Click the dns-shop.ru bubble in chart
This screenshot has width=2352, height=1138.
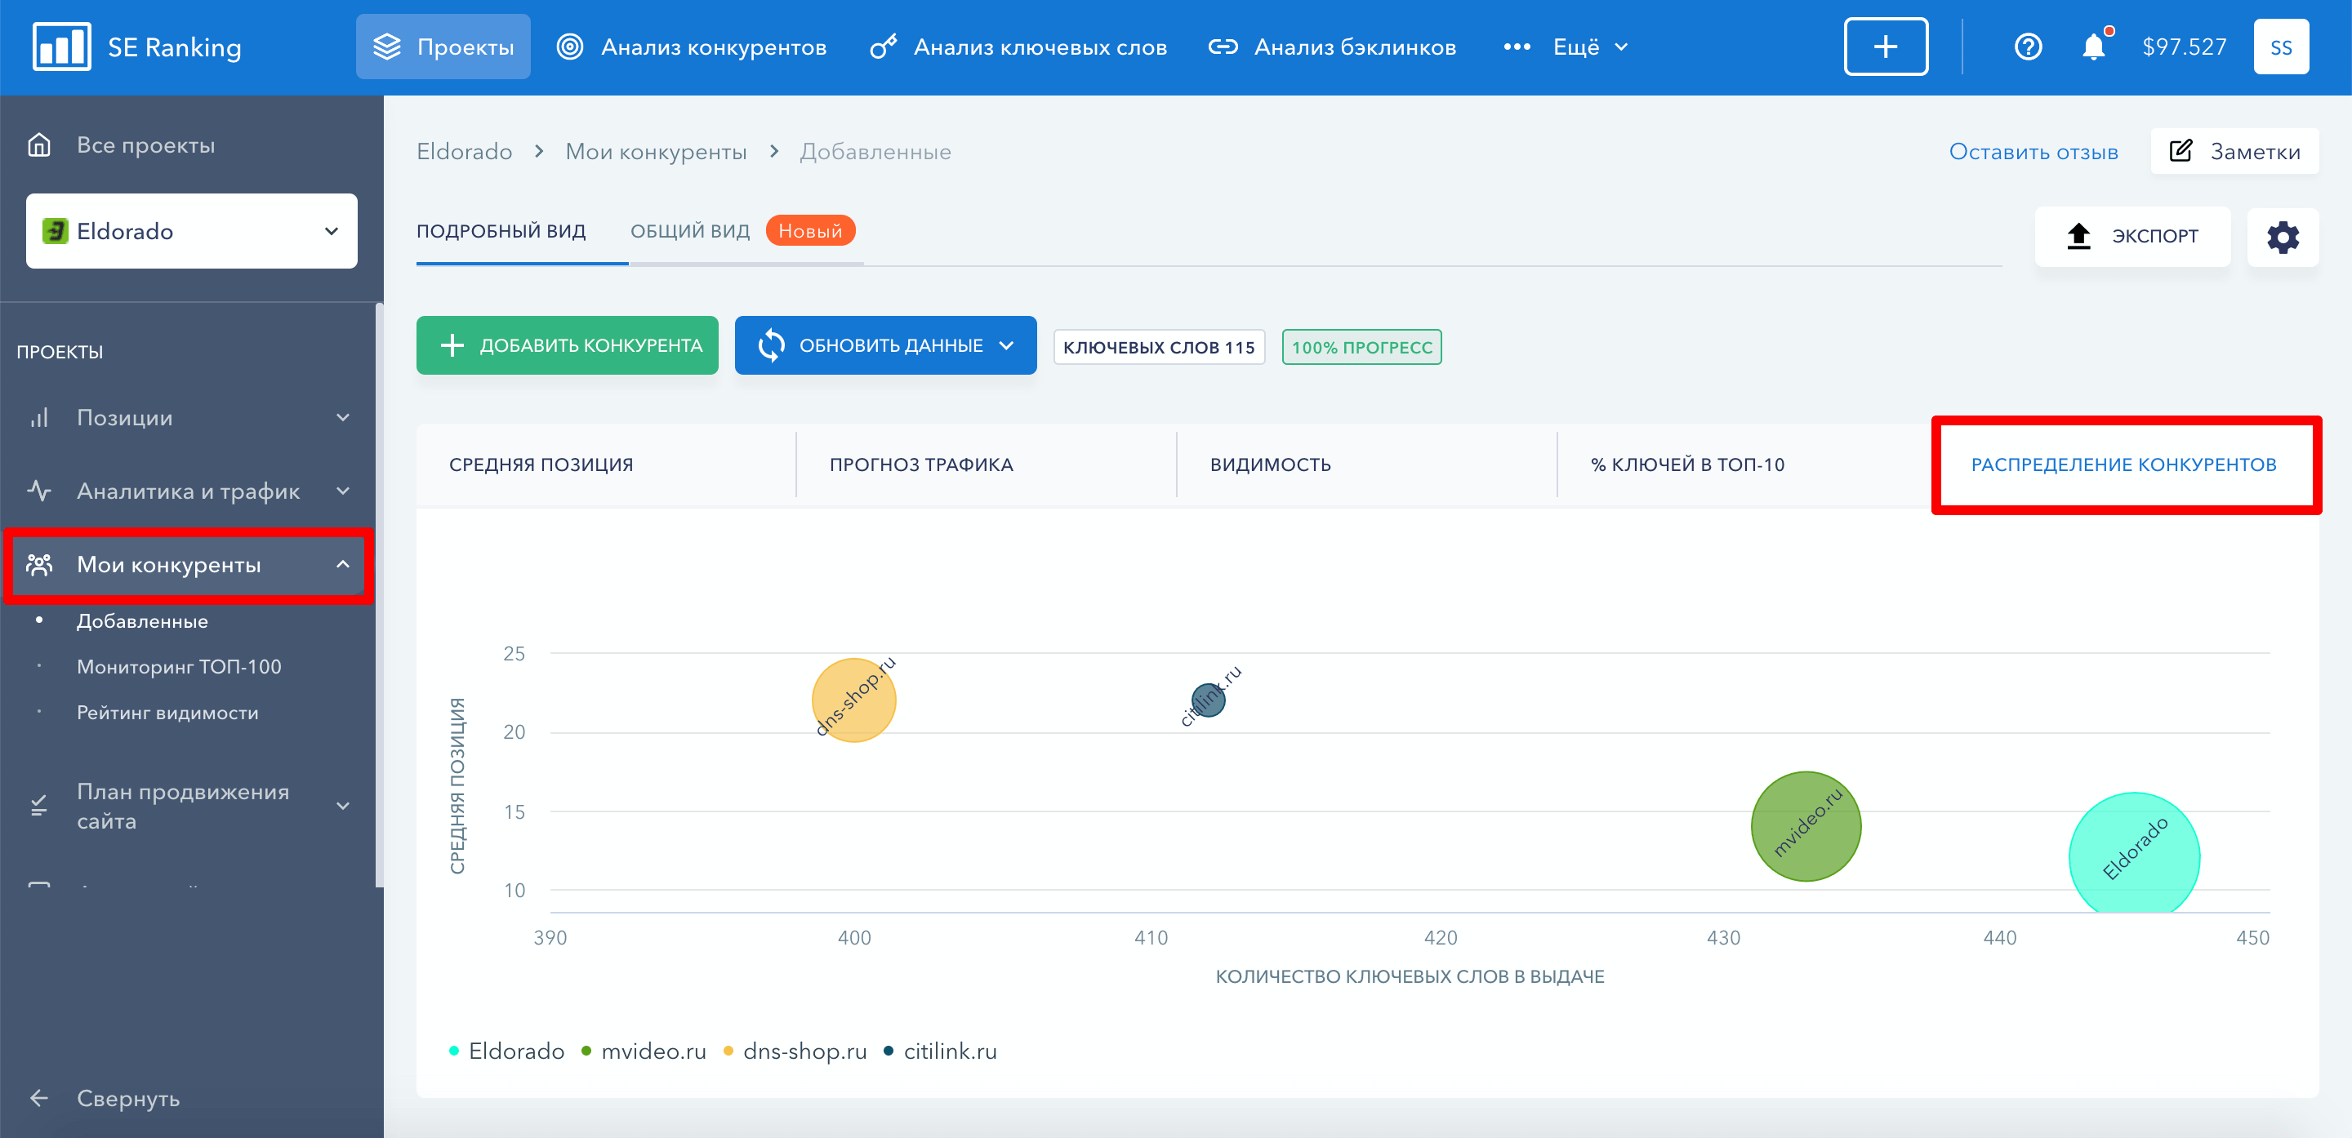[853, 700]
